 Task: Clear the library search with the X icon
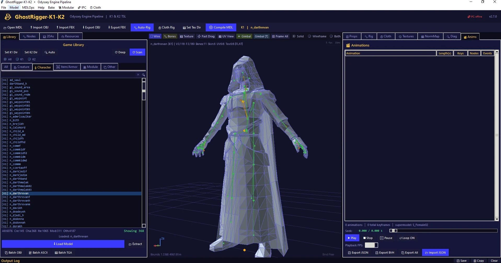click(138, 75)
